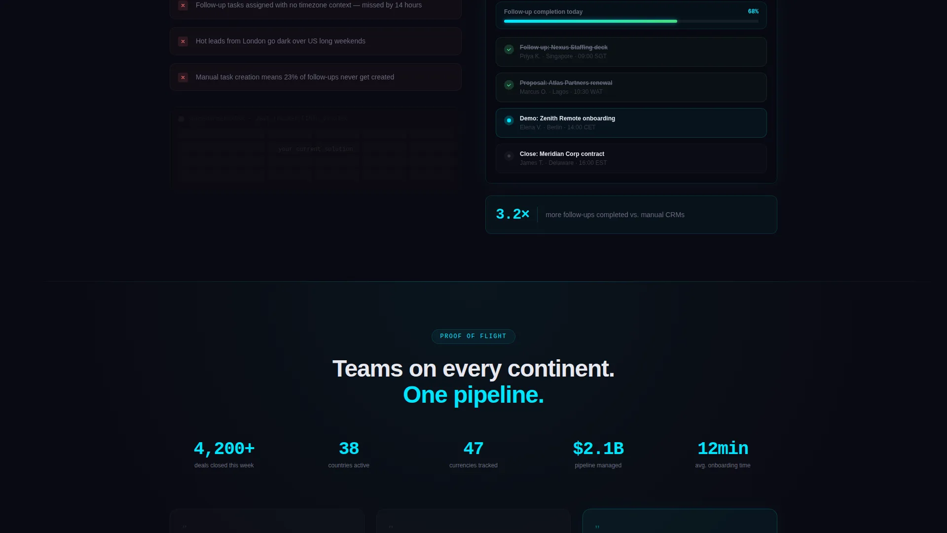The height and width of the screenshot is (533, 947).
Task: Click the pipeline managed label
Action: [598, 465]
